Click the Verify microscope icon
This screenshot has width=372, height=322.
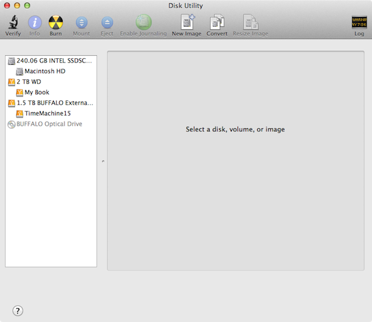[x=13, y=22]
